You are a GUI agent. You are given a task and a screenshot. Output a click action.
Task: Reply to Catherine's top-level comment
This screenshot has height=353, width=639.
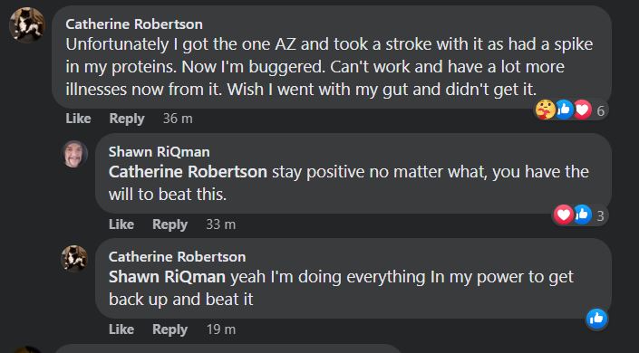tap(127, 119)
